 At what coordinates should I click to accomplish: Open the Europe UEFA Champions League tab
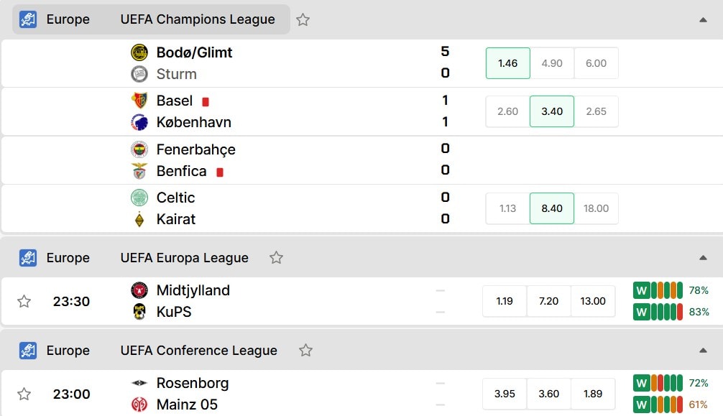151,19
